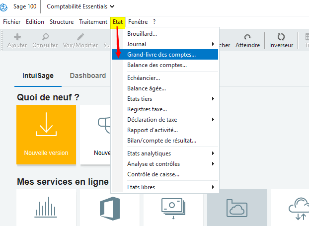This screenshot has height=226, width=309.
Task: Open Bilan/compte de résultat report
Action: pyautogui.click(x=161, y=141)
